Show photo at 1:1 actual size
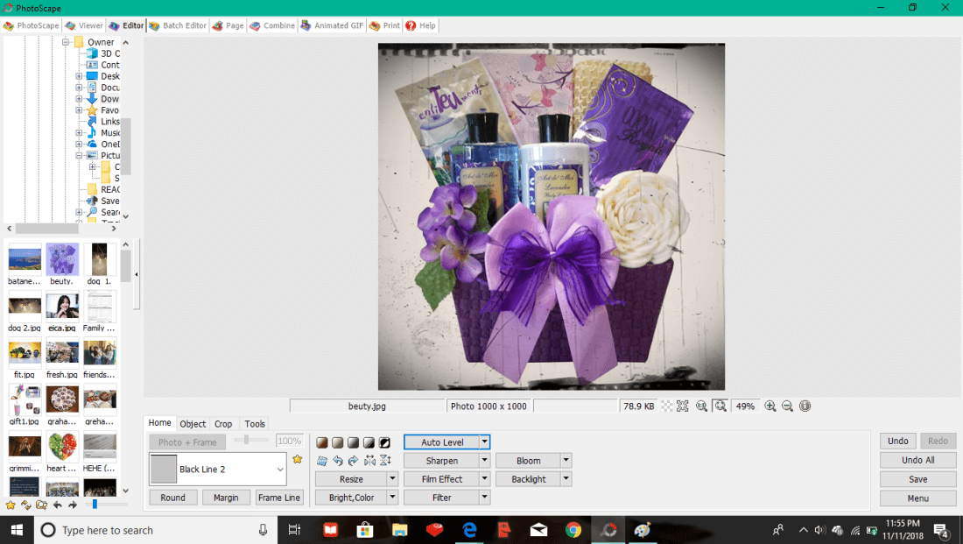The image size is (963, 544). coord(701,406)
